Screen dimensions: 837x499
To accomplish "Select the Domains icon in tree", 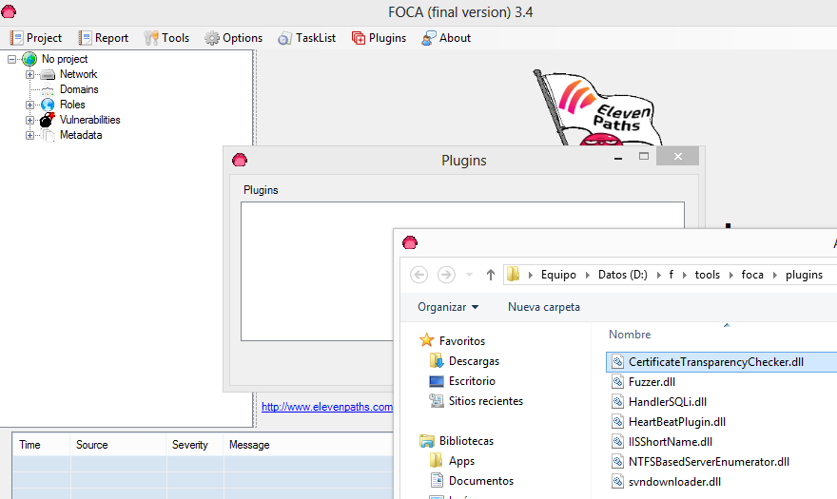I will pyautogui.click(x=48, y=89).
